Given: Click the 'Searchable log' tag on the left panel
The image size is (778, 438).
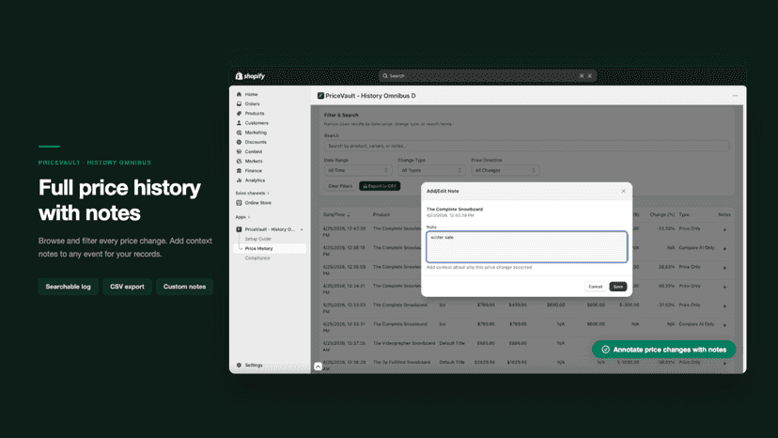Looking at the screenshot, I should (x=68, y=287).
